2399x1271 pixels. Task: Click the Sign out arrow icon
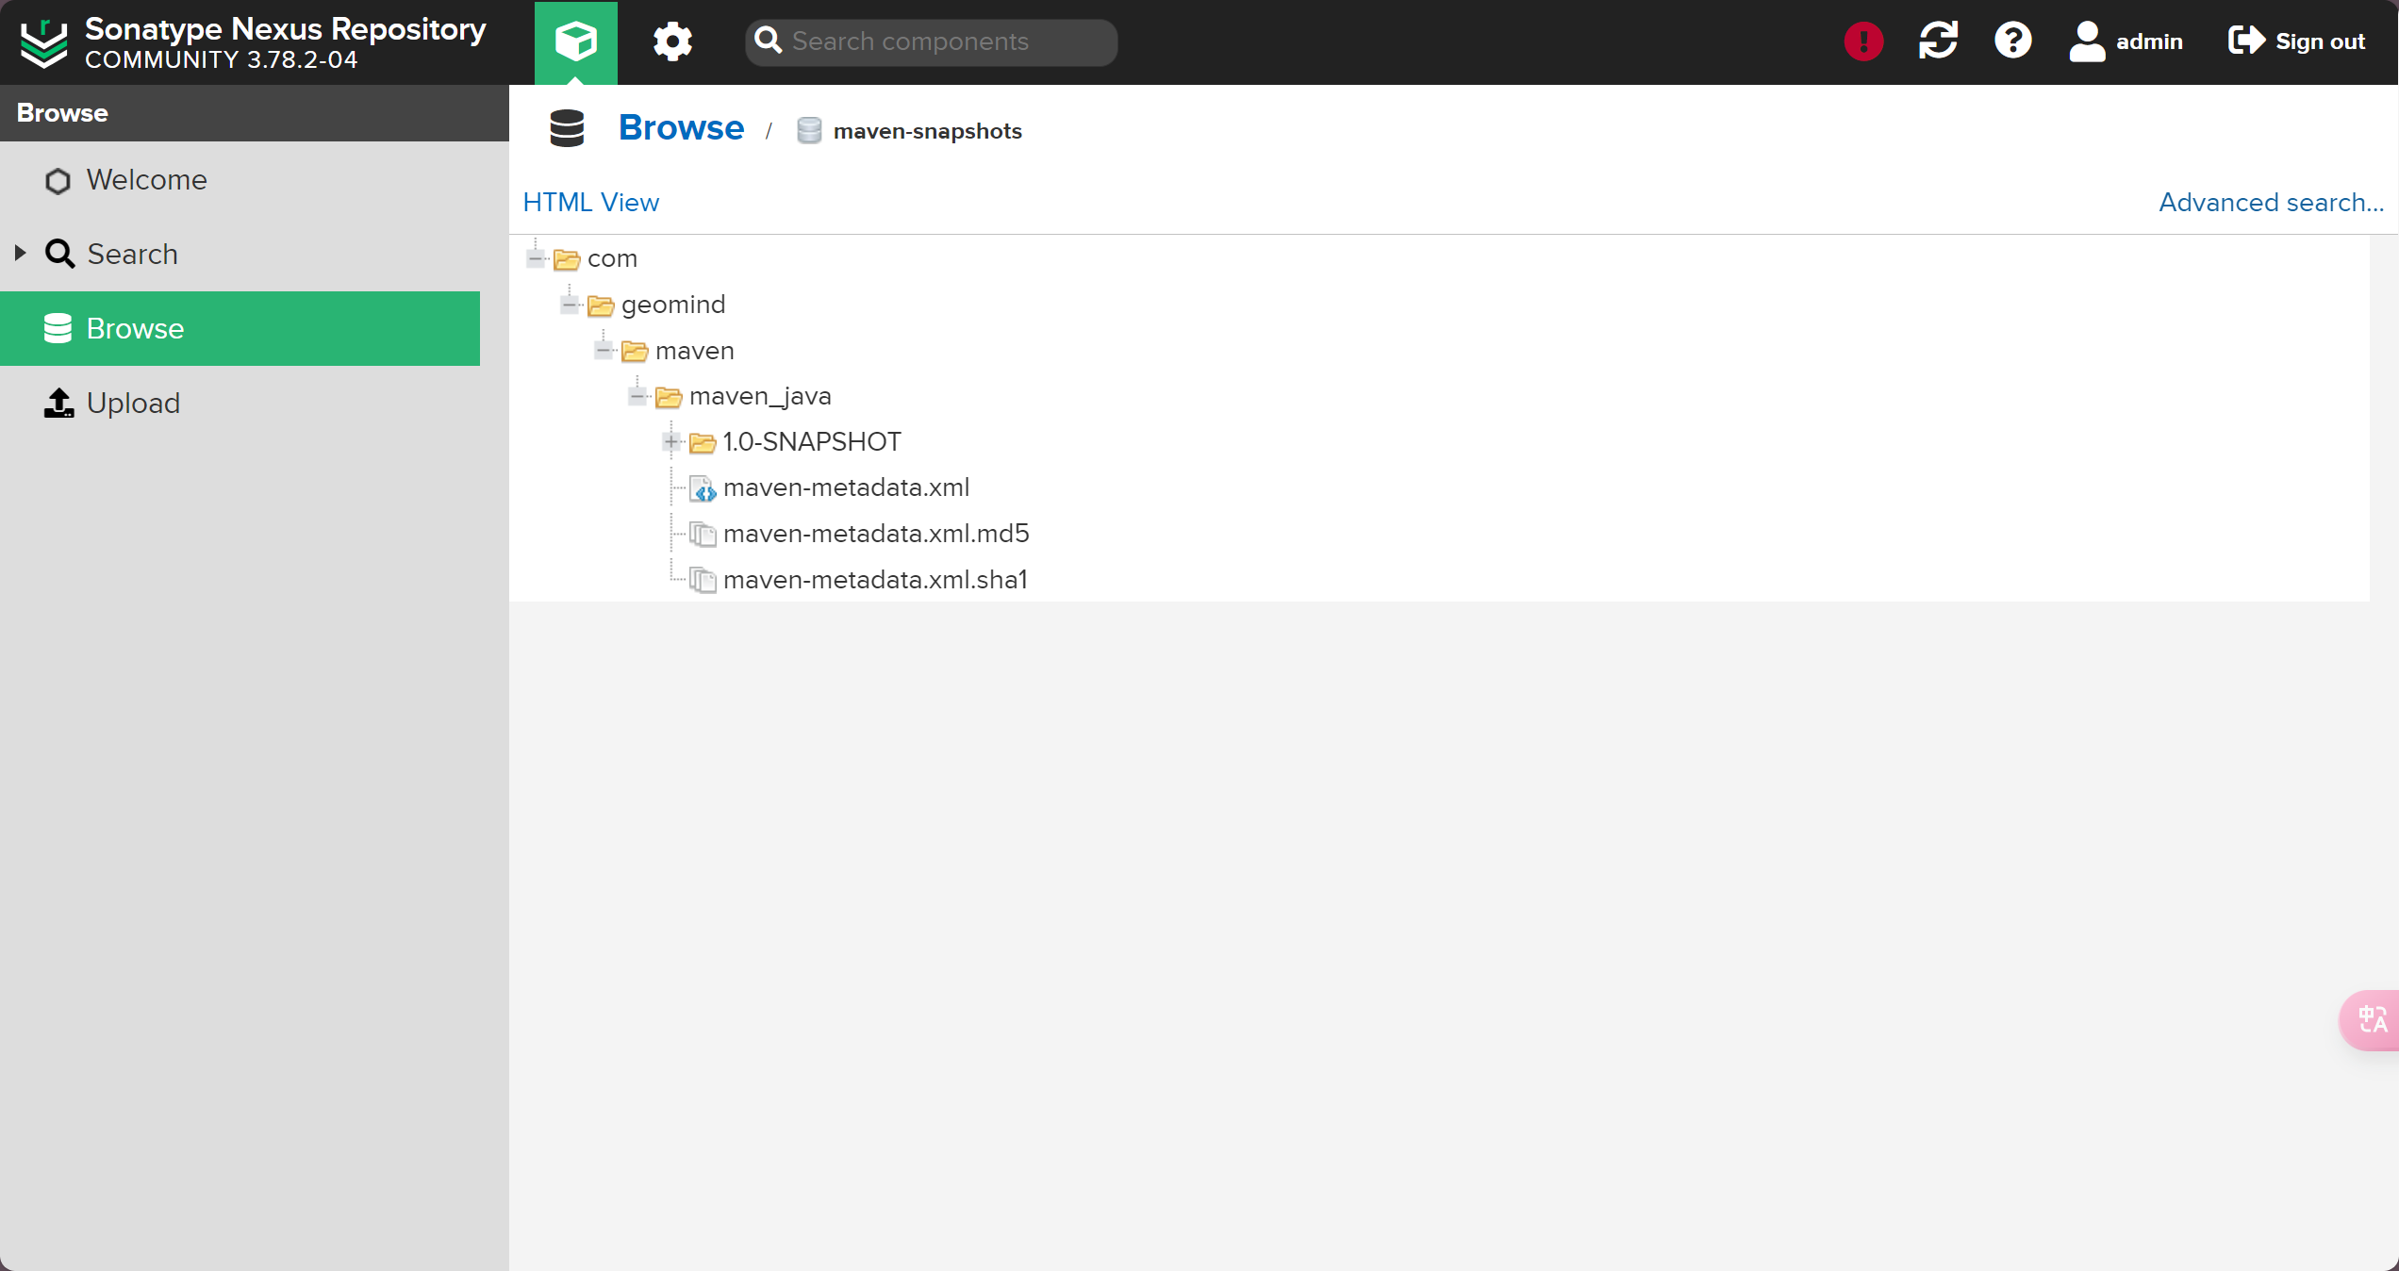point(2246,41)
